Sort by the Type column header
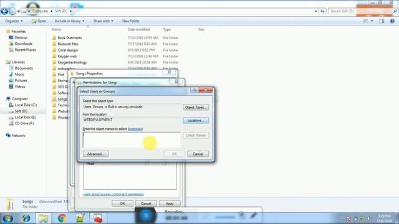Image resolution: width=399 pixels, height=224 pixels. (166, 29)
